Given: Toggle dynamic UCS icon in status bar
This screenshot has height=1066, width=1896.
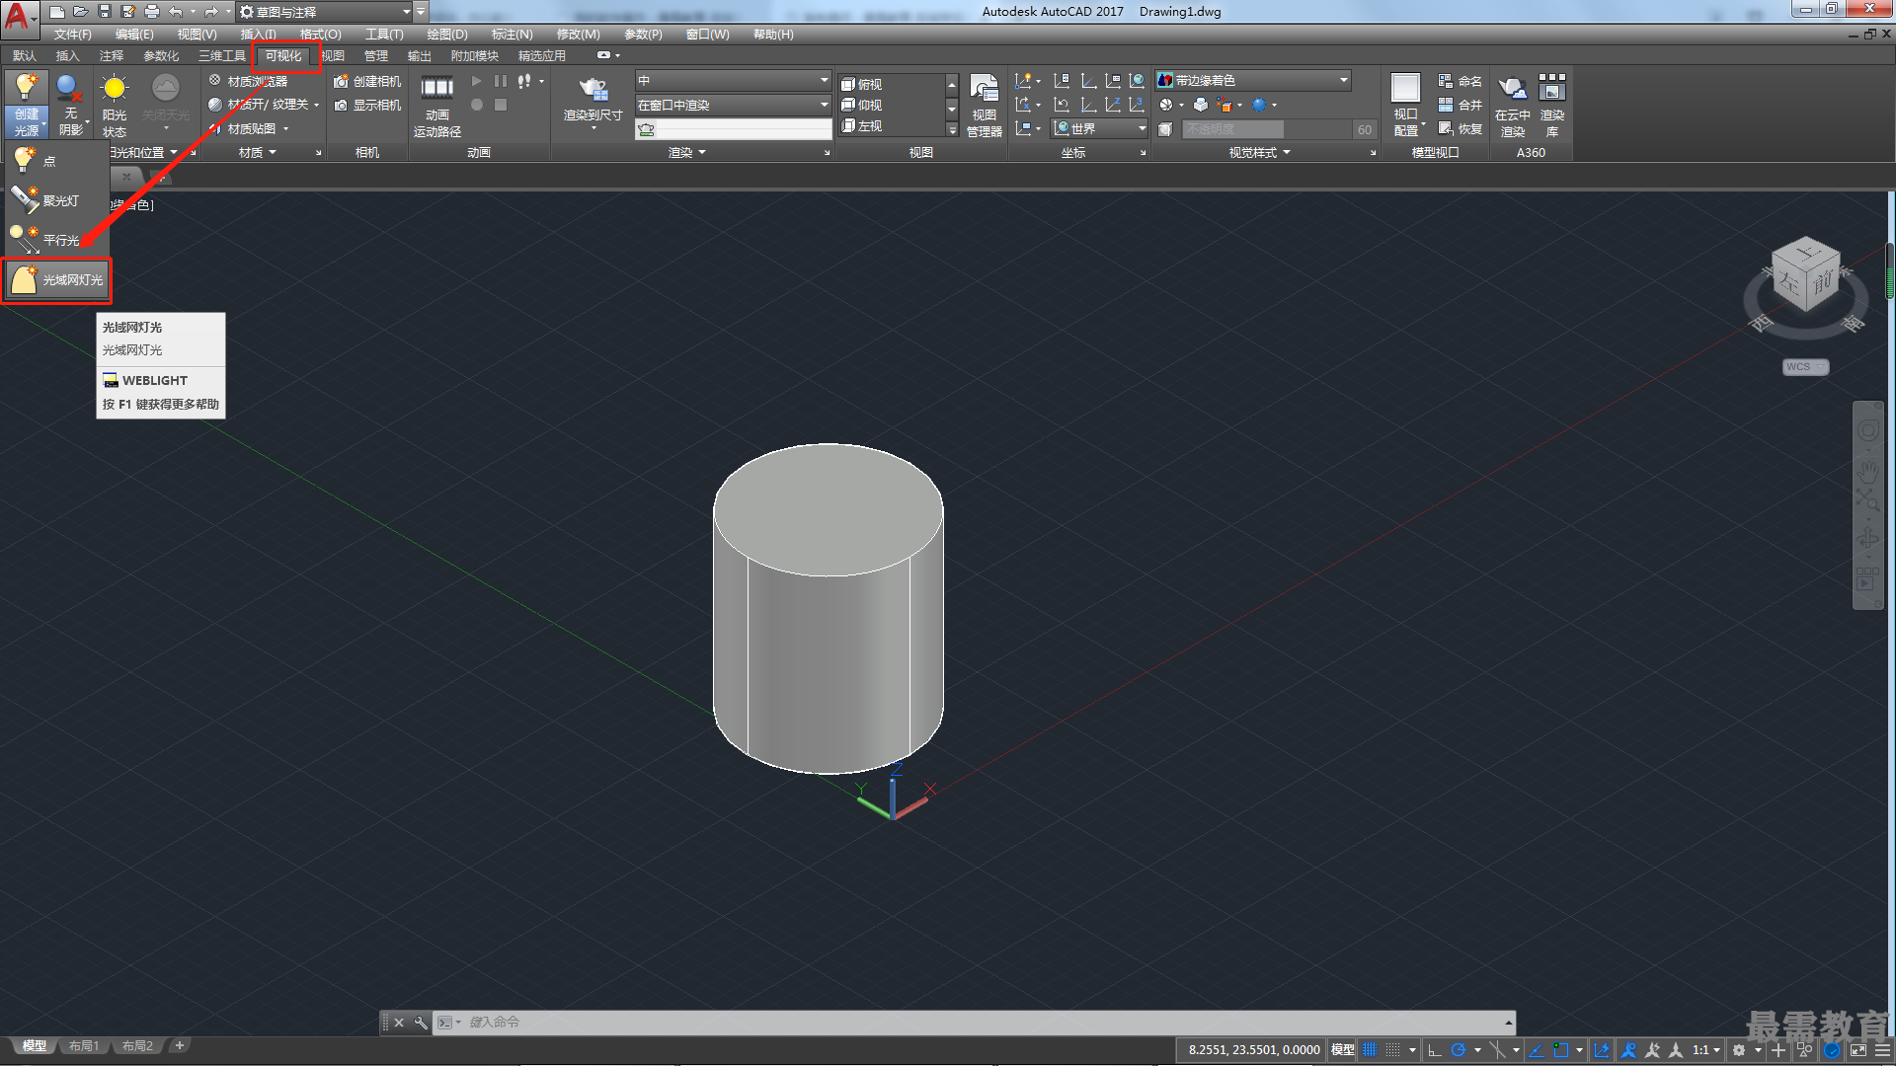Looking at the screenshot, I should 1602,1050.
